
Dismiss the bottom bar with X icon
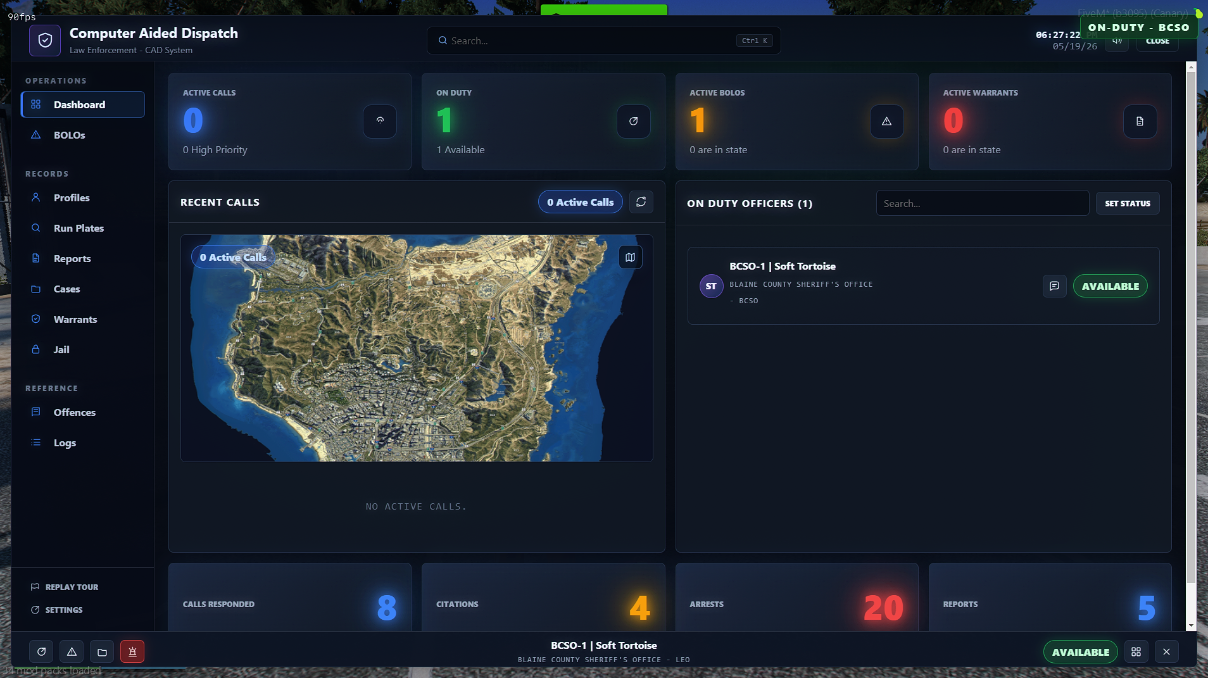[1166, 651]
